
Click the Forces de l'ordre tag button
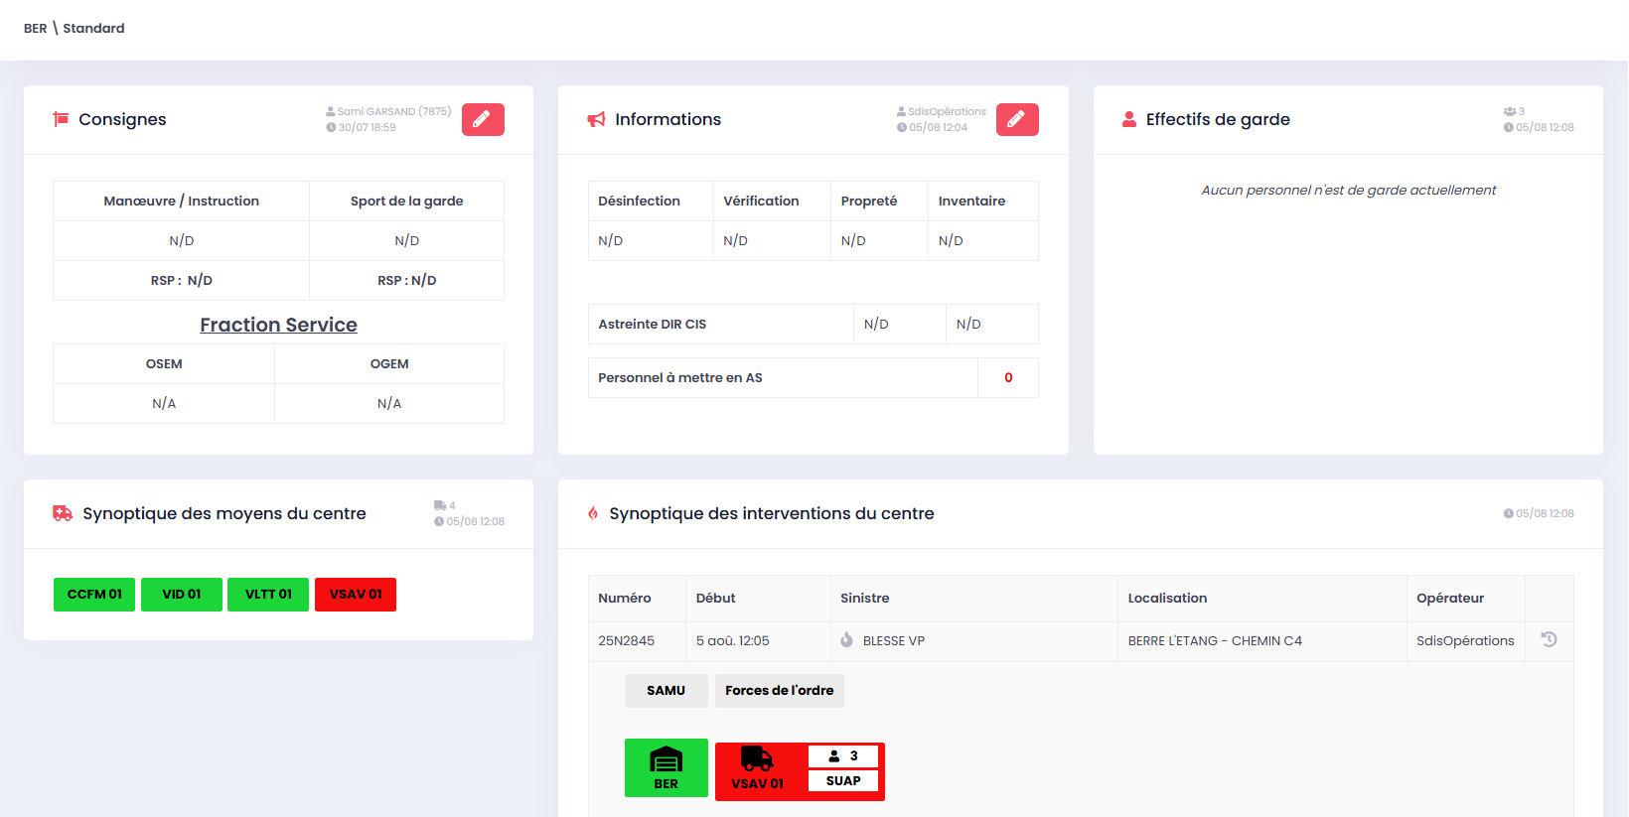click(x=780, y=691)
